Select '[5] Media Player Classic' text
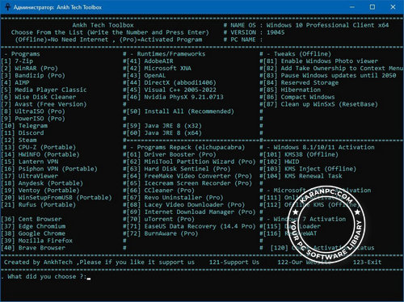Screen dimensions: 404x302 44,90
